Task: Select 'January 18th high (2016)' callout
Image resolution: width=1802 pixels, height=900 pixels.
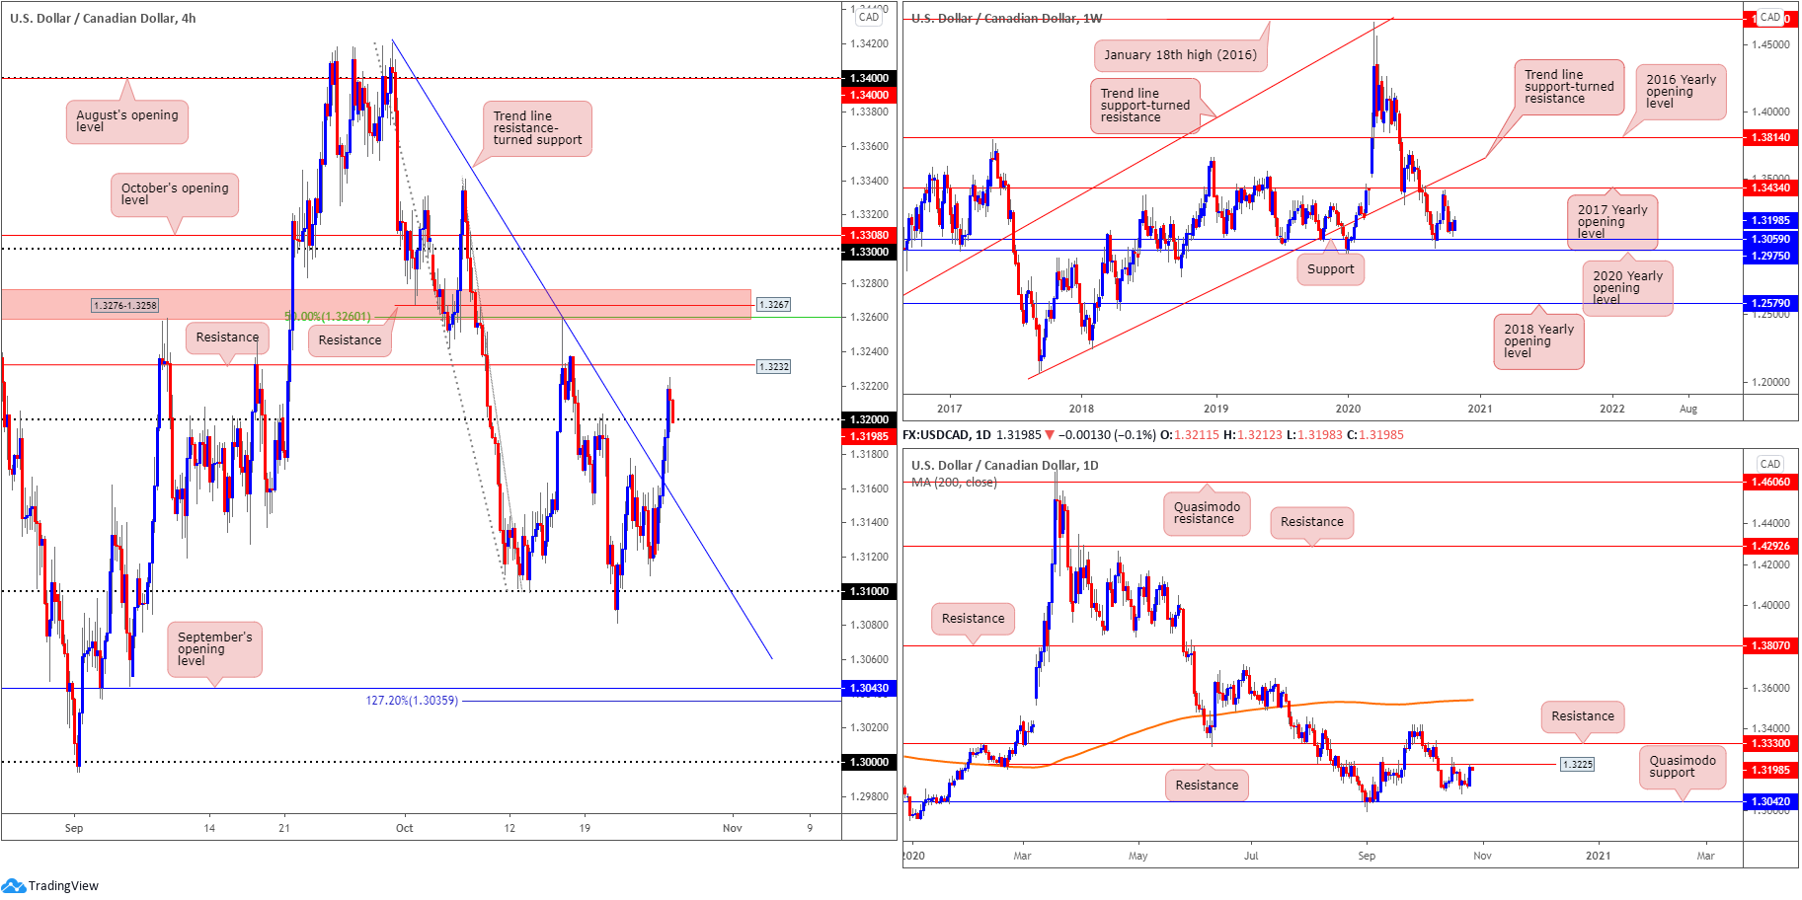Action: click(x=1180, y=55)
